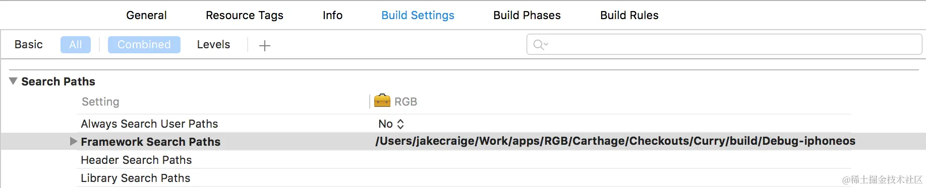Select the Combined view option
Image resolution: width=926 pixels, height=188 pixels.
coord(144,45)
